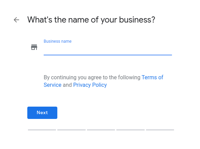Click the blue underline of the name field
Image resolution: width=200 pixels, height=149 pixels.
pyautogui.click(x=108, y=55)
